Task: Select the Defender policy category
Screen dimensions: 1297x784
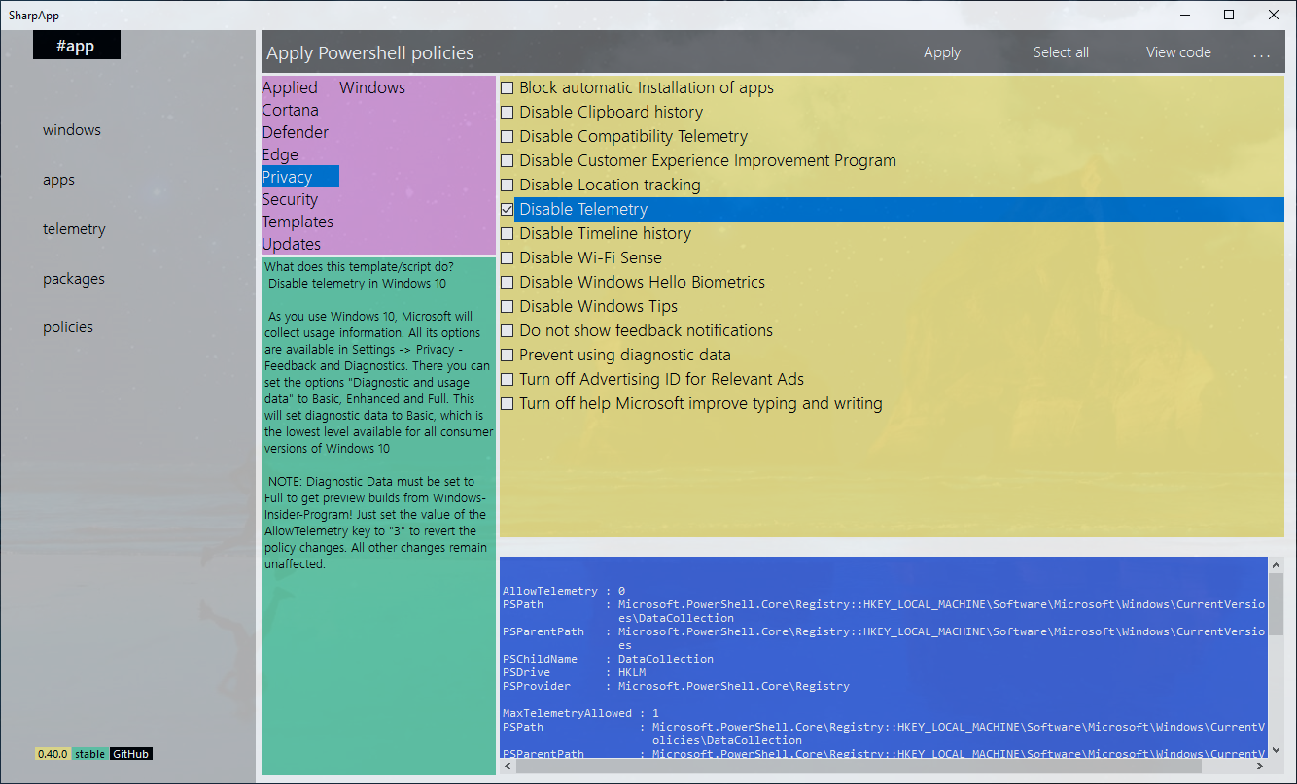Action: pyautogui.click(x=295, y=132)
